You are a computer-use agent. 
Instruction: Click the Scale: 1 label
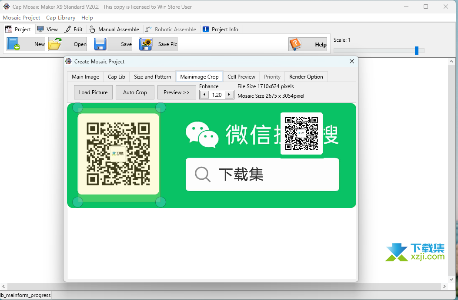point(342,40)
